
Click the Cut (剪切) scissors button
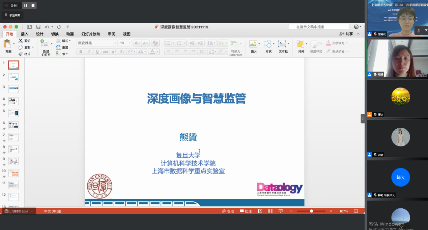coord(21,41)
